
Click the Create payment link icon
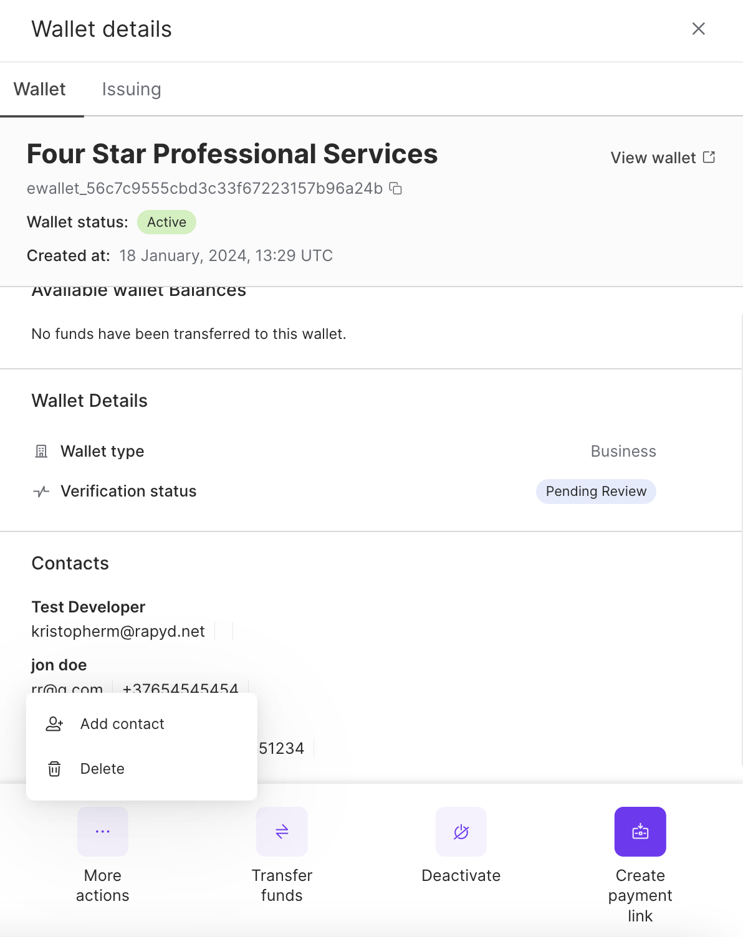tap(640, 831)
